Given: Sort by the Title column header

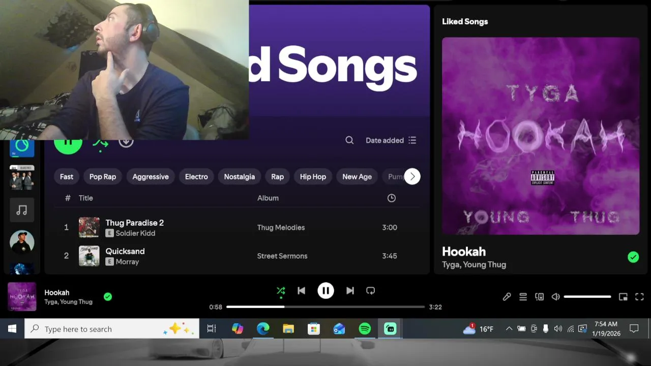Looking at the screenshot, I should [86, 198].
